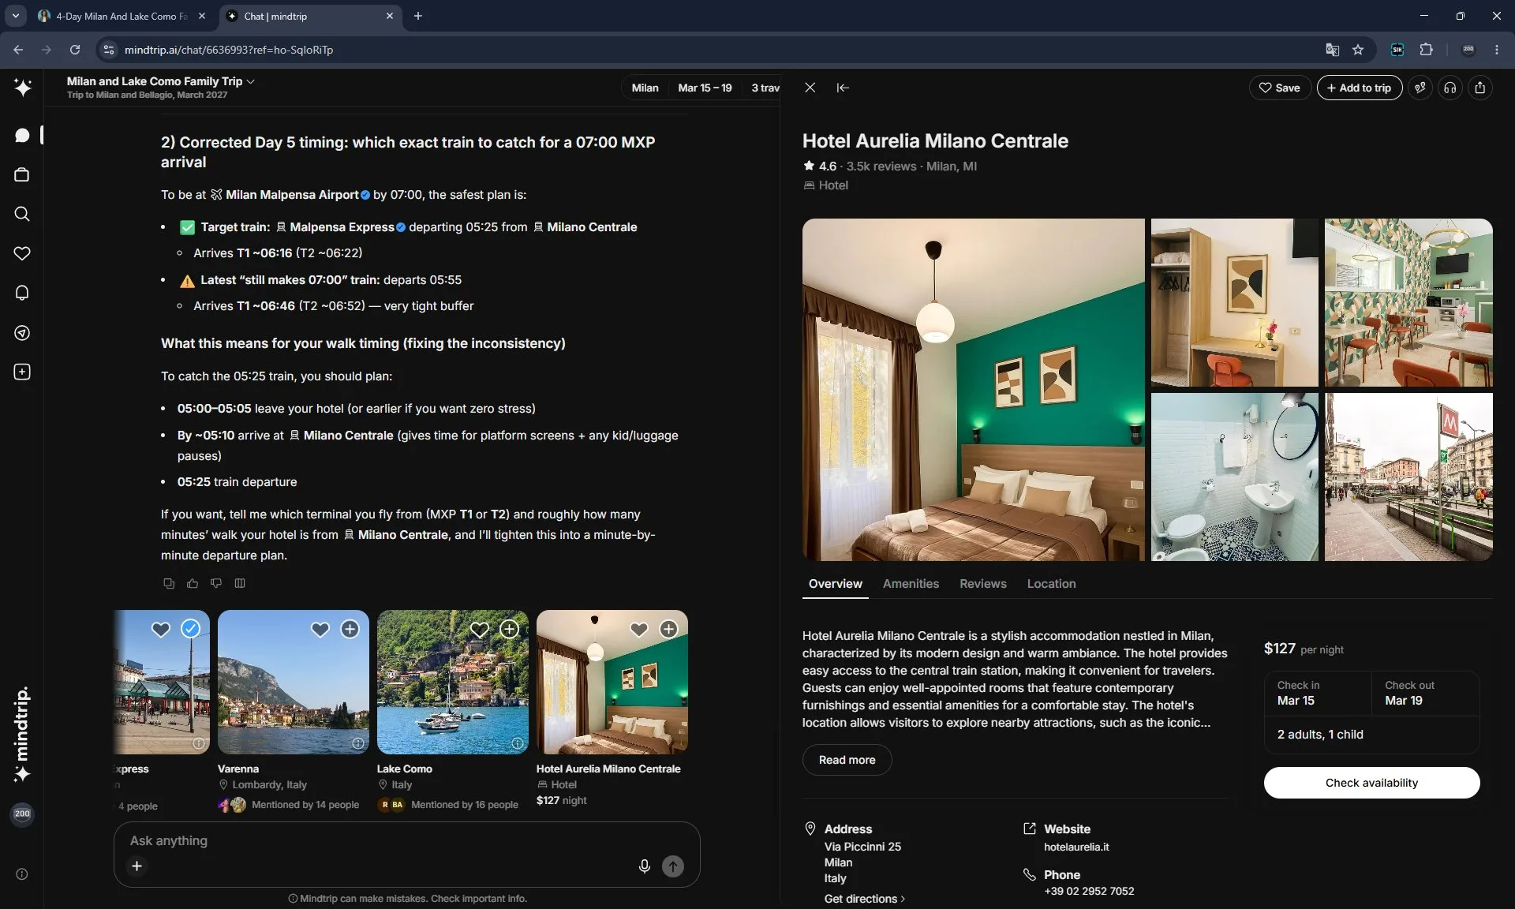Switch to the 4-Day Milan And Lake Como browser tab
The width and height of the screenshot is (1515, 909).
tap(122, 16)
